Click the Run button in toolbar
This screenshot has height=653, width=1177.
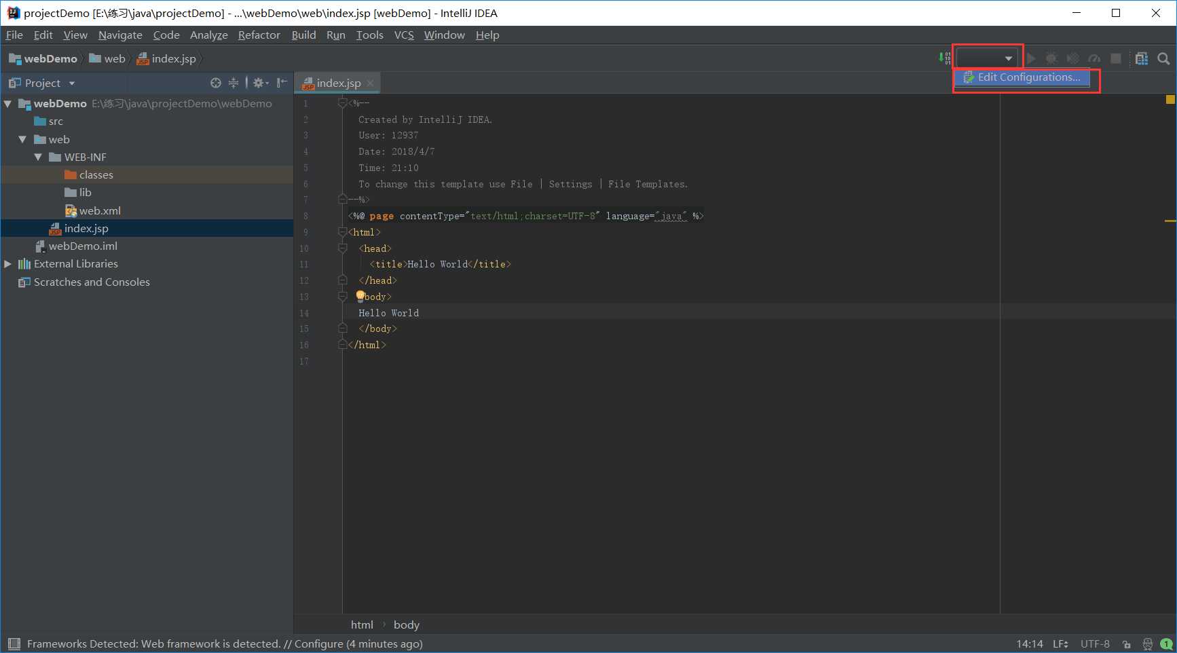tap(1031, 58)
